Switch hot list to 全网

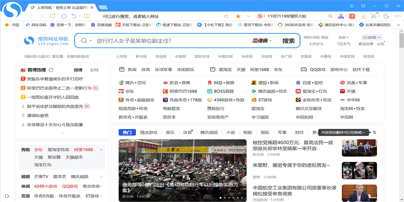[94, 70]
